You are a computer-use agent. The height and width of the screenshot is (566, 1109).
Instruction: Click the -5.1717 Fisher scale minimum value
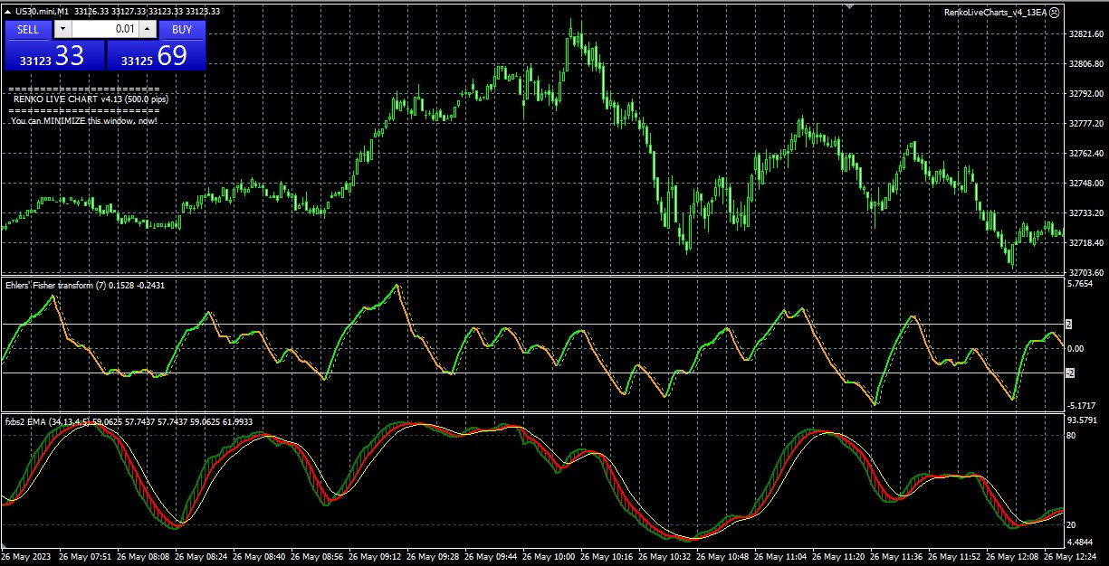tap(1082, 406)
